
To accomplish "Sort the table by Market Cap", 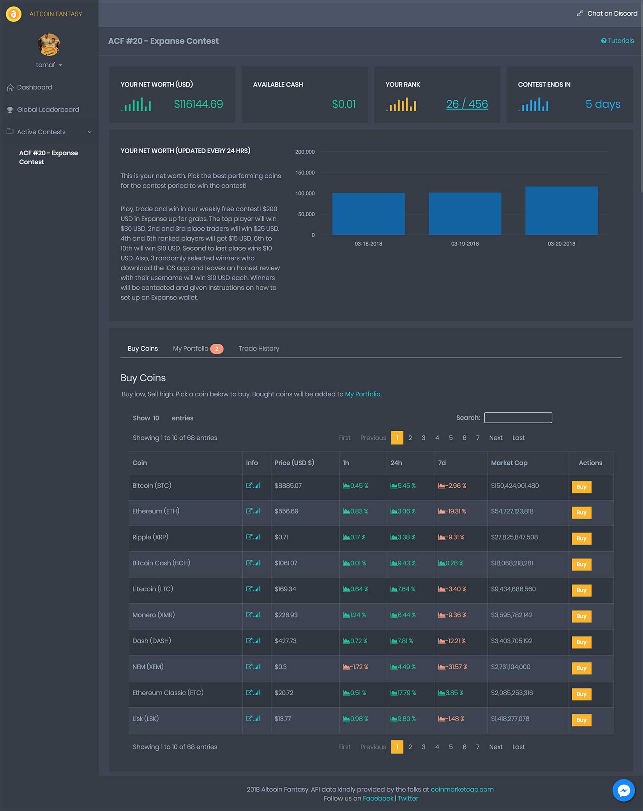I will click(528, 463).
